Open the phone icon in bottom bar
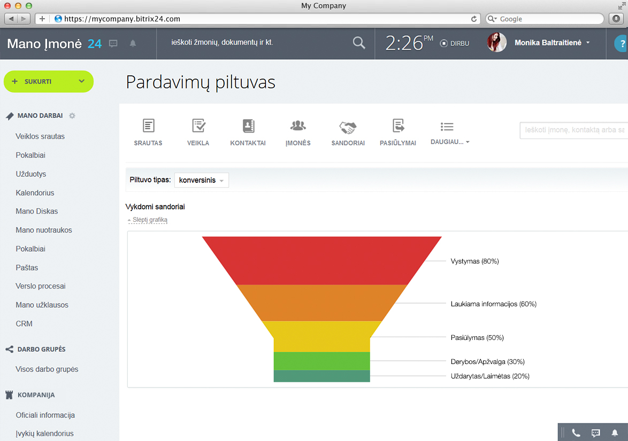 [x=576, y=433]
